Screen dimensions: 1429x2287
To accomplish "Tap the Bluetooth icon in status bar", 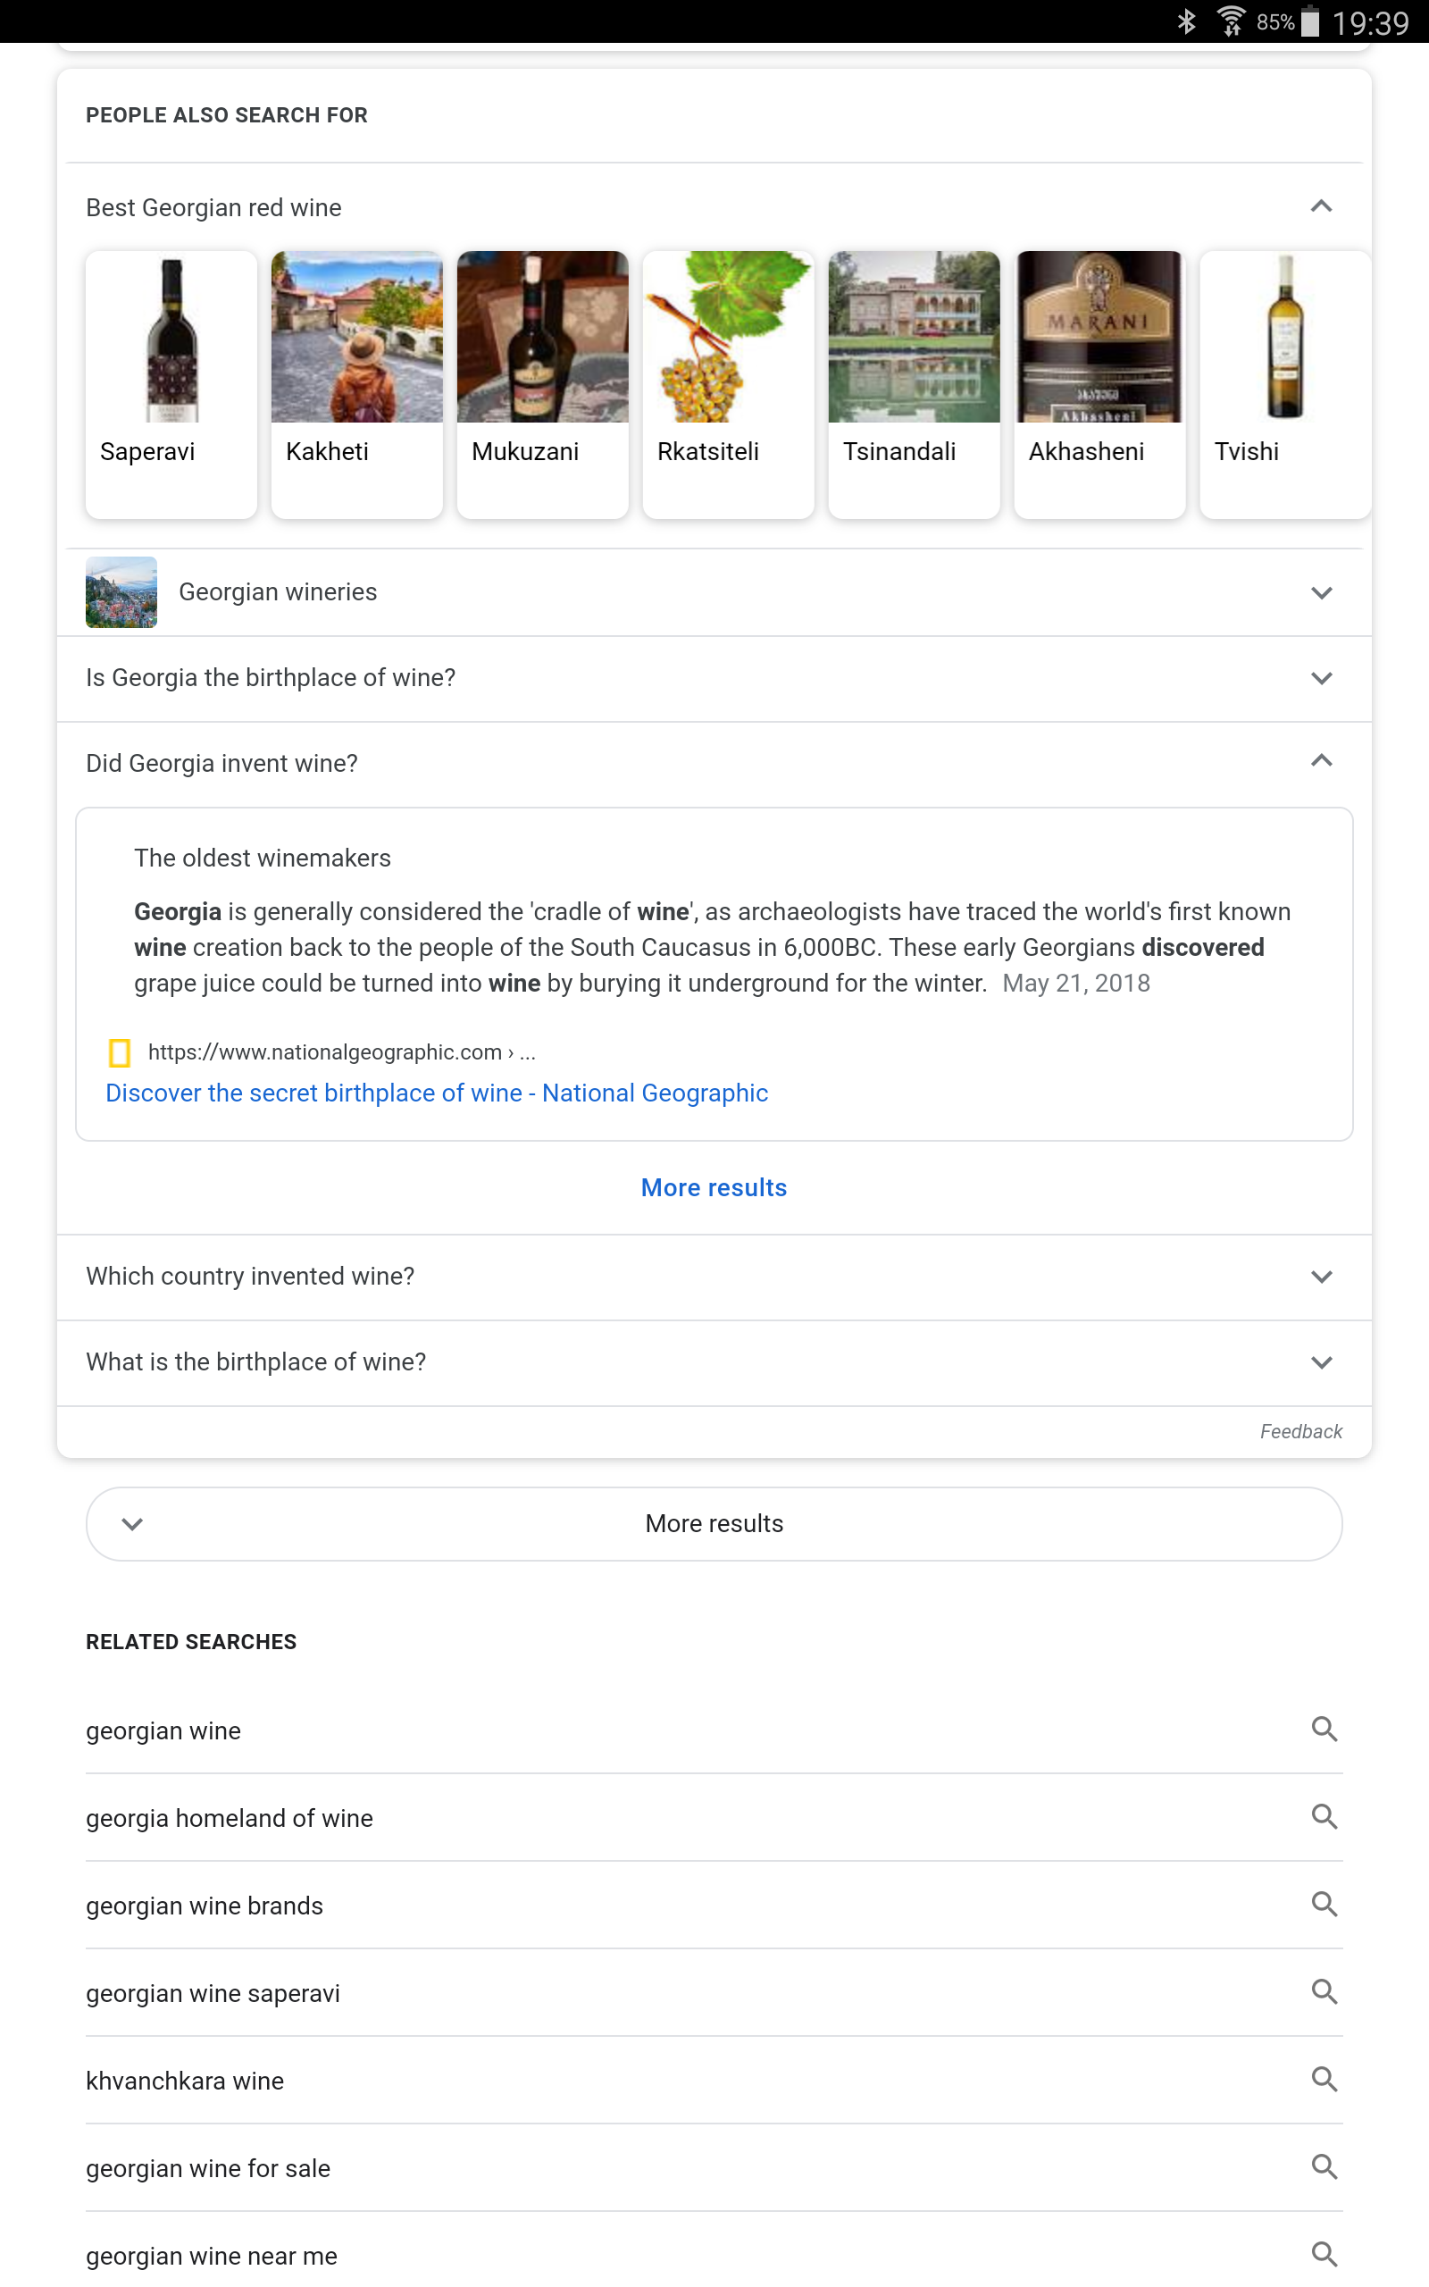I will coord(1186,21).
